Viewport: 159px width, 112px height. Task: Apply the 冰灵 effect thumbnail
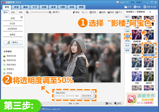(x=137, y=62)
